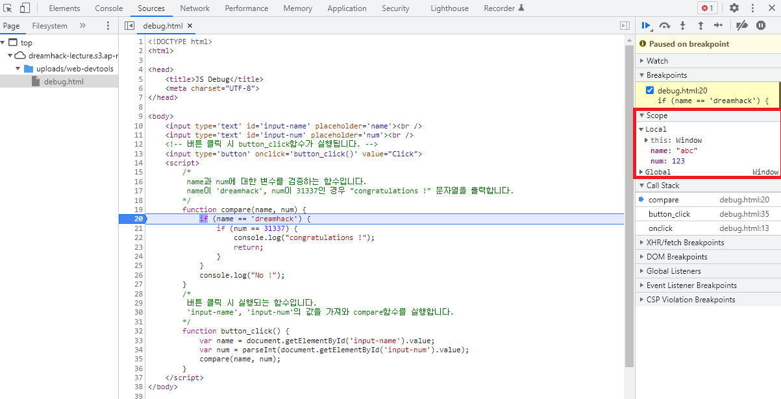This screenshot has height=399, width=781.
Task: Open the Performance tab
Action: pos(247,8)
